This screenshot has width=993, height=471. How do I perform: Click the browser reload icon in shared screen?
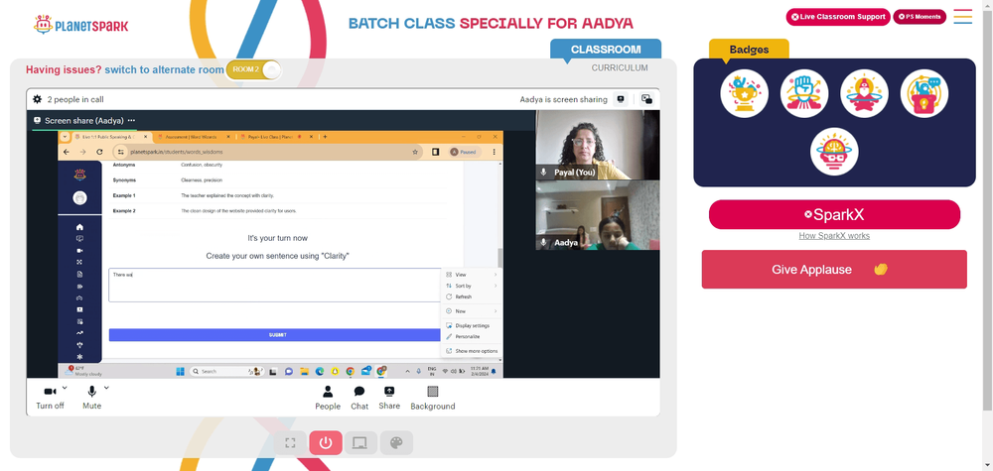click(x=99, y=153)
